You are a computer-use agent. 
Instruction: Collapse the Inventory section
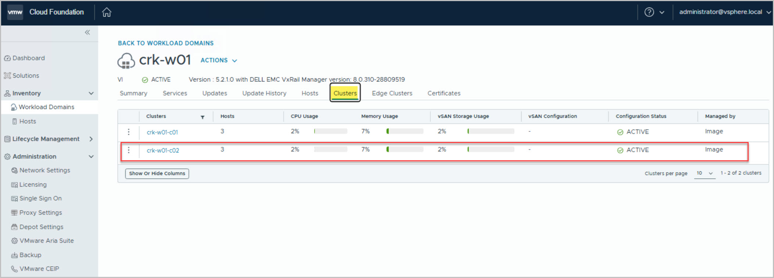tap(91, 94)
